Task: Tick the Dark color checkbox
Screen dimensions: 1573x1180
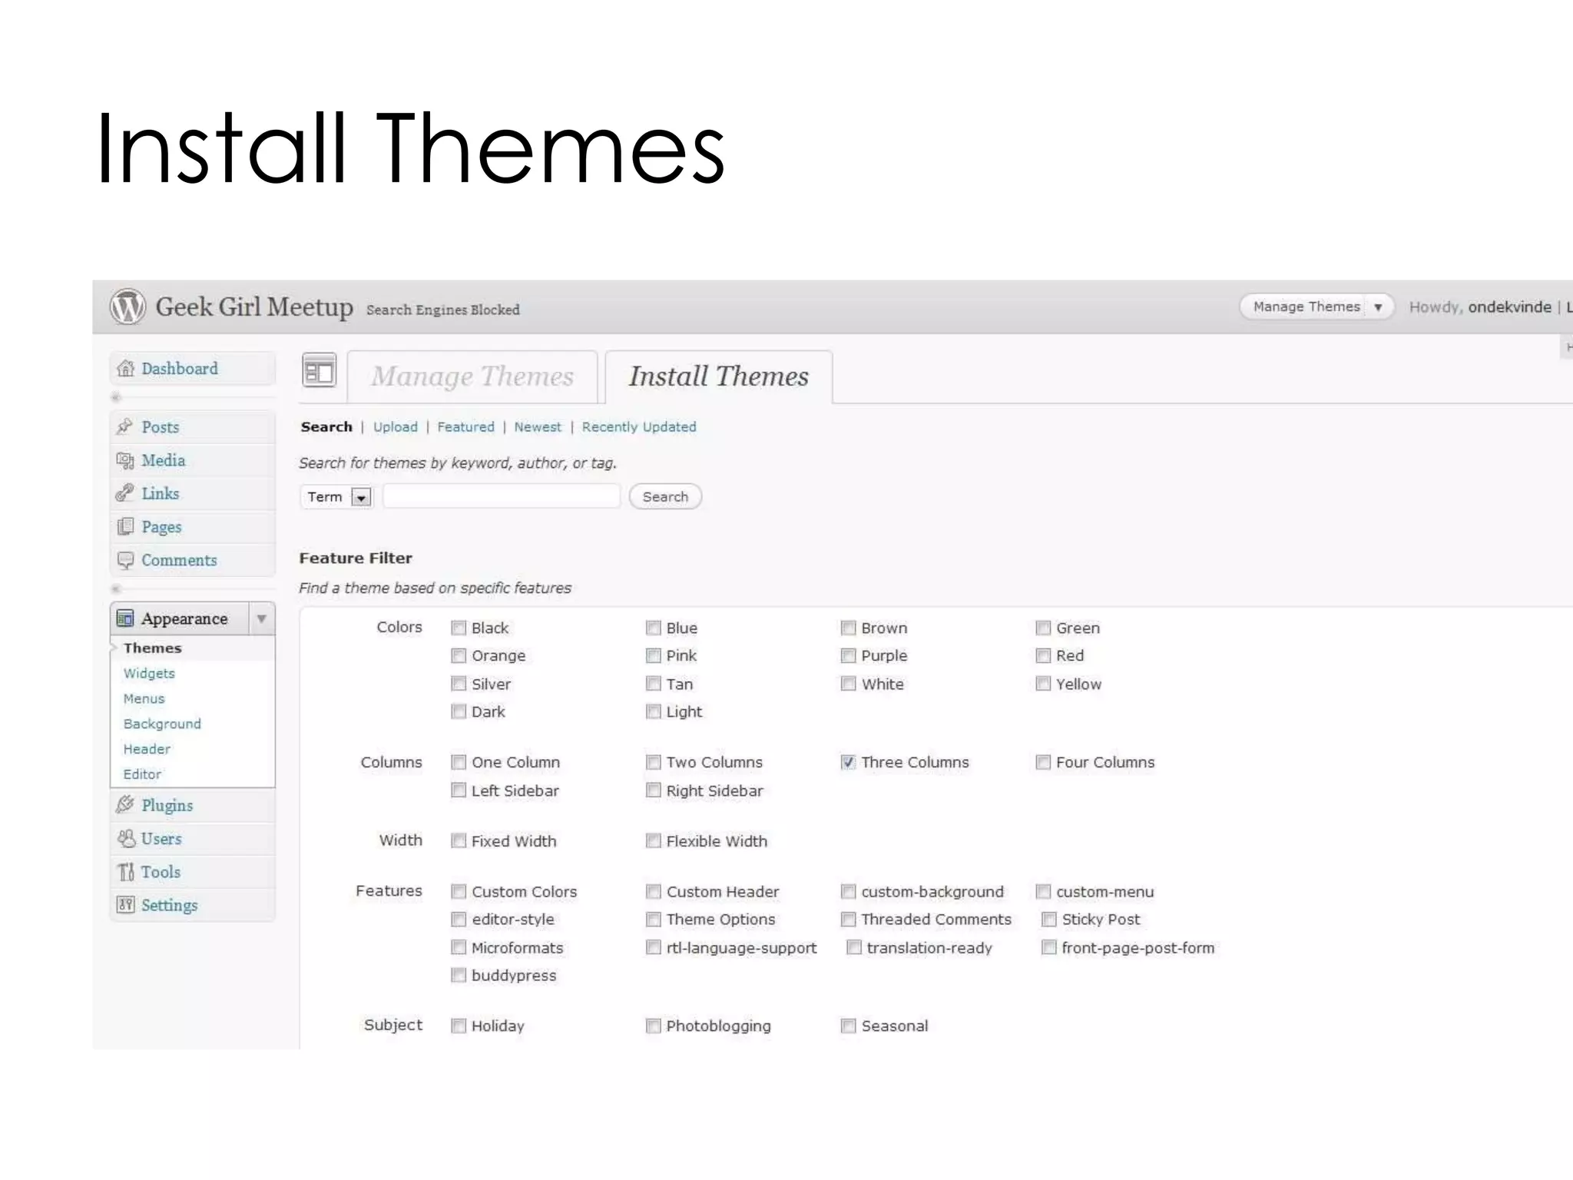Action: (x=459, y=711)
